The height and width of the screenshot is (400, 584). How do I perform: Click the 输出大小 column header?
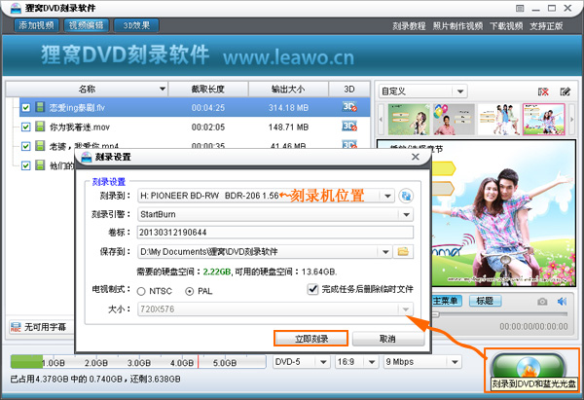pos(288,90)
